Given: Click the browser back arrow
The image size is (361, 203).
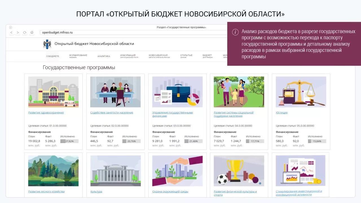Looking at the screenshot, I should 11,32.
